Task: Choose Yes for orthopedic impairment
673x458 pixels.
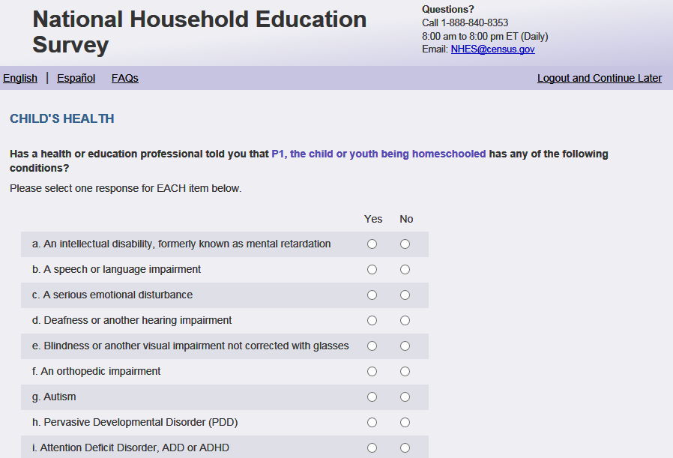Action: [372, 372]
